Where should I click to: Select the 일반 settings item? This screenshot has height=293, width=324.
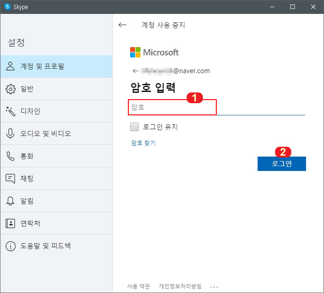click(56, 89)
